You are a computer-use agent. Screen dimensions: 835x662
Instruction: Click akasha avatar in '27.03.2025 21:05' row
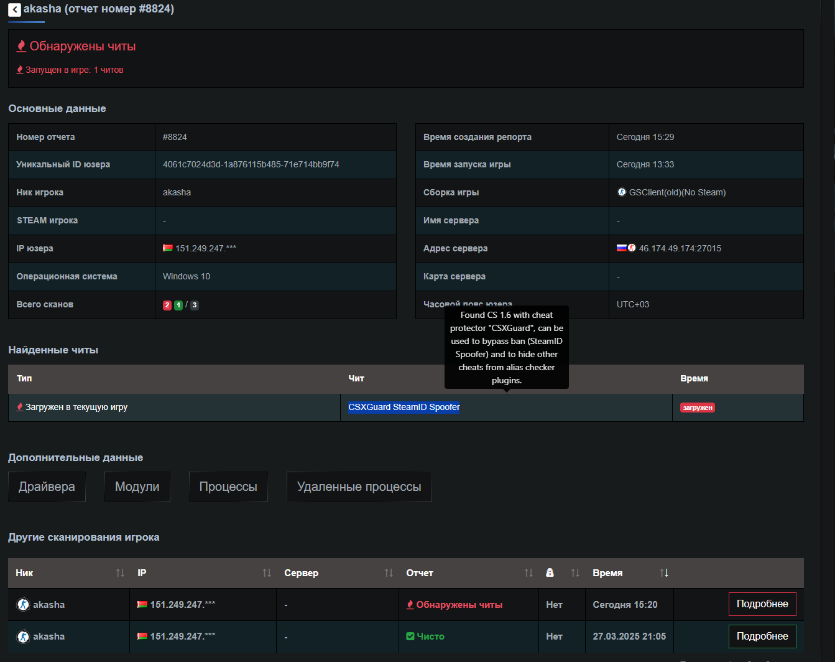coord(23,636)
